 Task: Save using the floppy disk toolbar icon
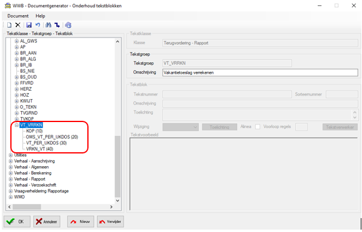[29, 25]
